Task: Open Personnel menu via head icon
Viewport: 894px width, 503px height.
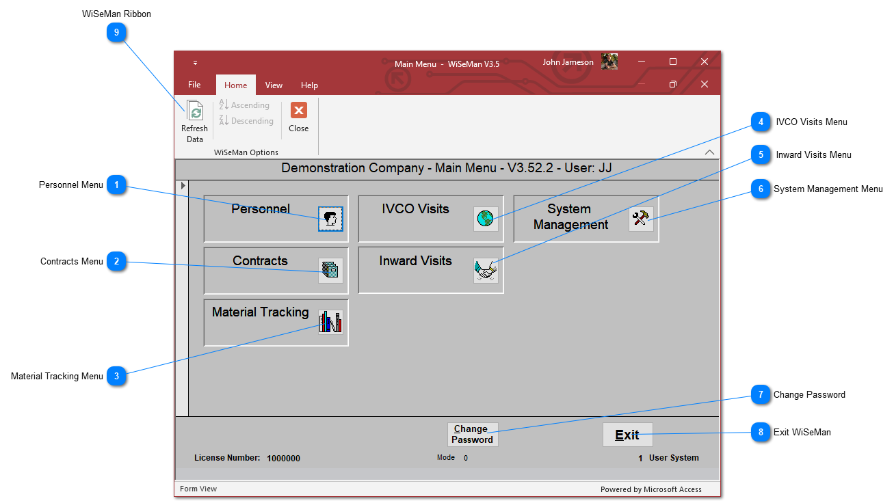Action: (x=330, y=219)
